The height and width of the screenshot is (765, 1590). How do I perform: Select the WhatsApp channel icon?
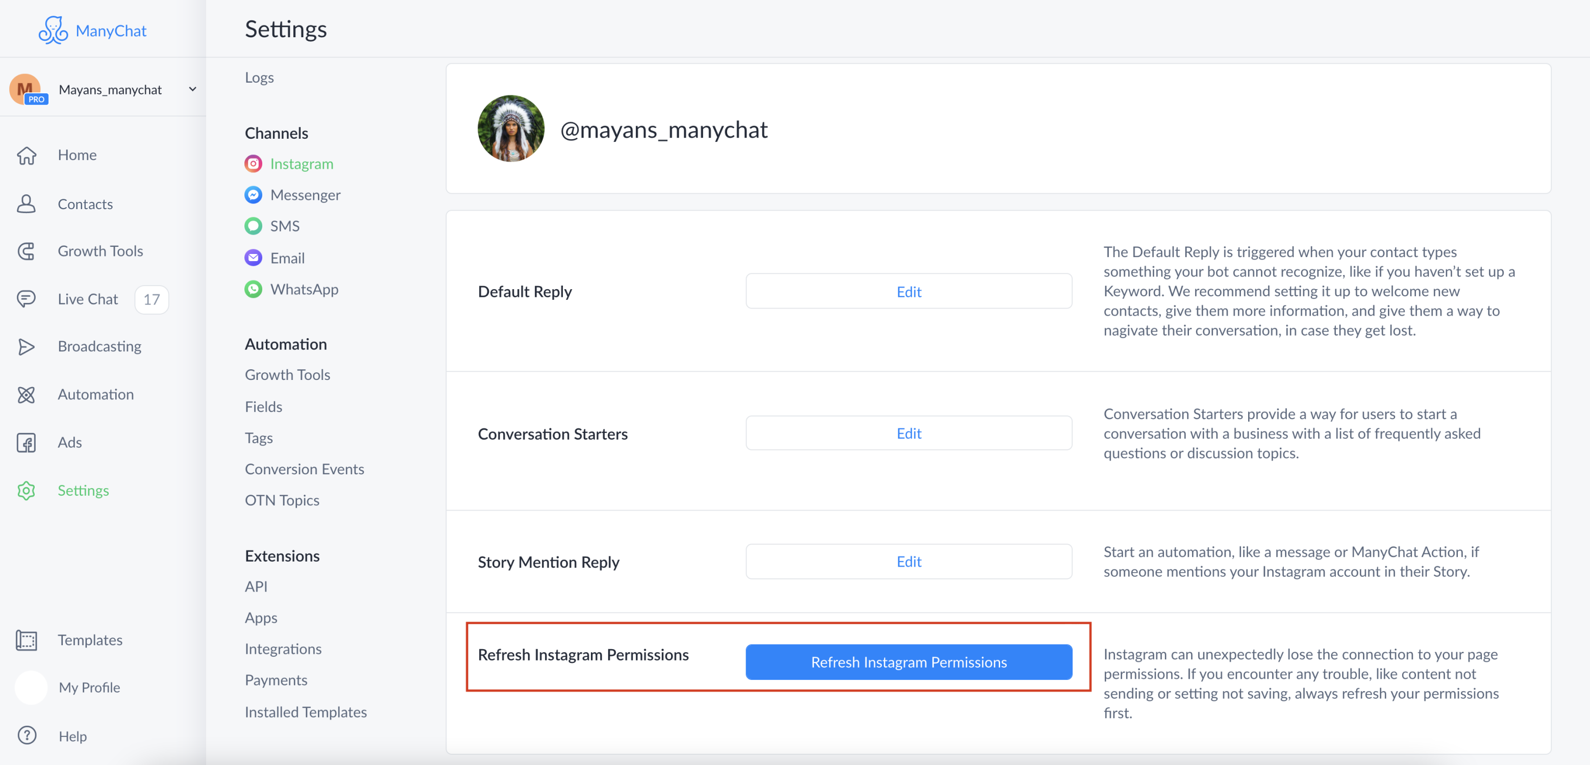tap(253, 289)
